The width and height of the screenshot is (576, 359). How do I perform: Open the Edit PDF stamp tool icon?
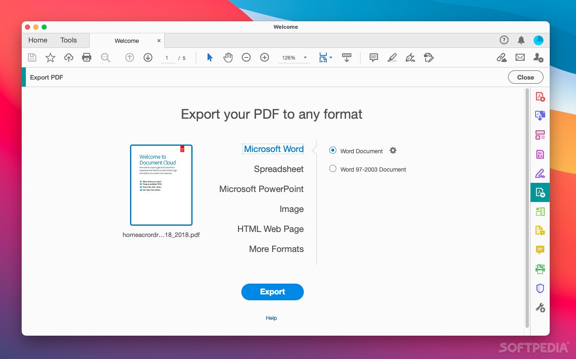pos(429,57)
